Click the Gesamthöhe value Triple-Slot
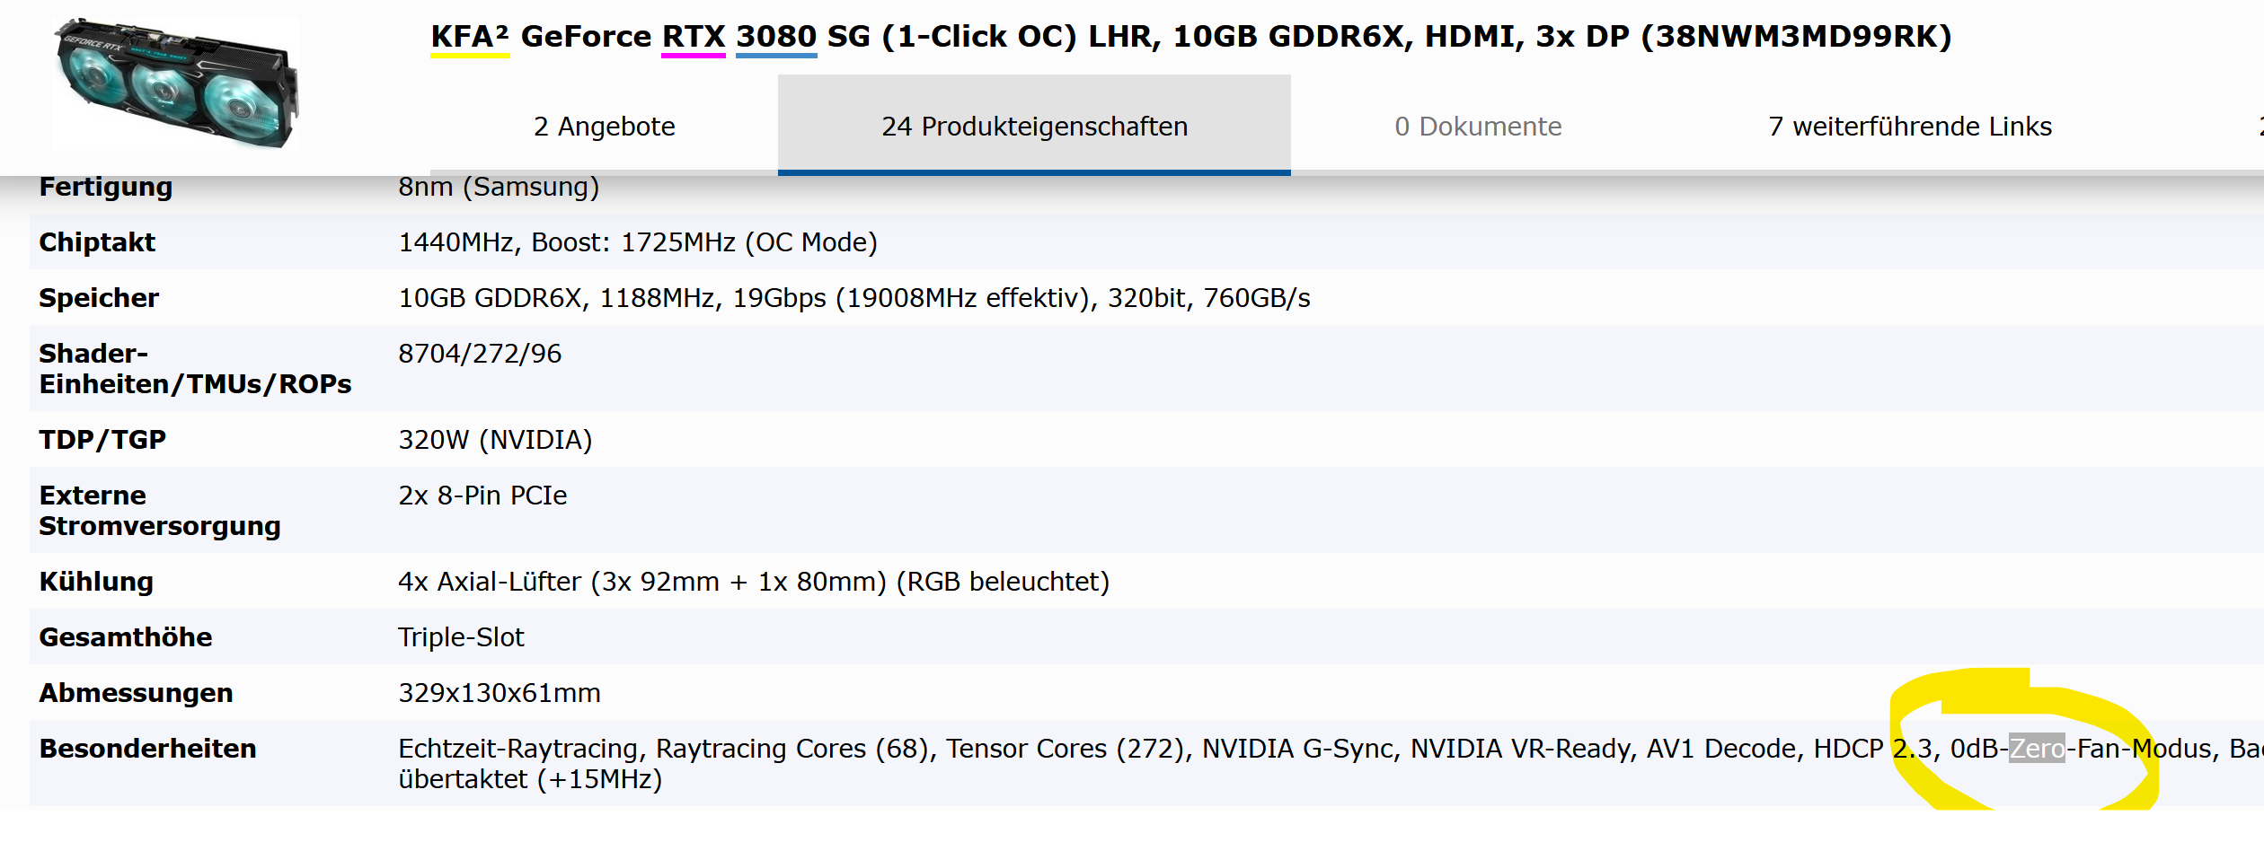Screen dimensions: 2264x851 461,637
